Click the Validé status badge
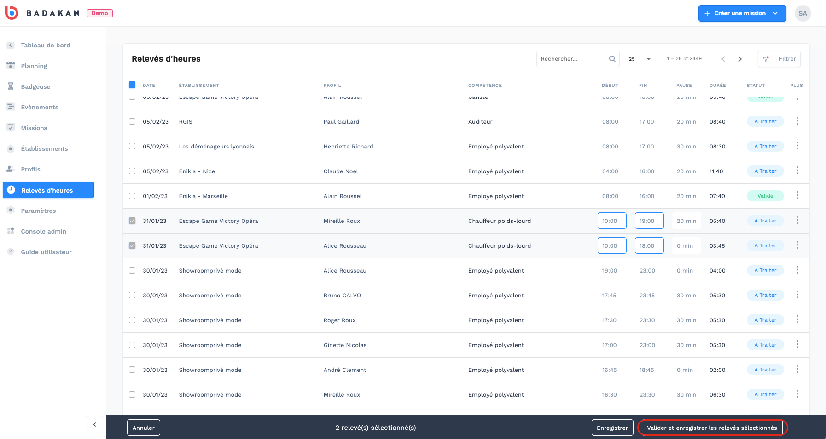826x439 pixels. point(765,196)
